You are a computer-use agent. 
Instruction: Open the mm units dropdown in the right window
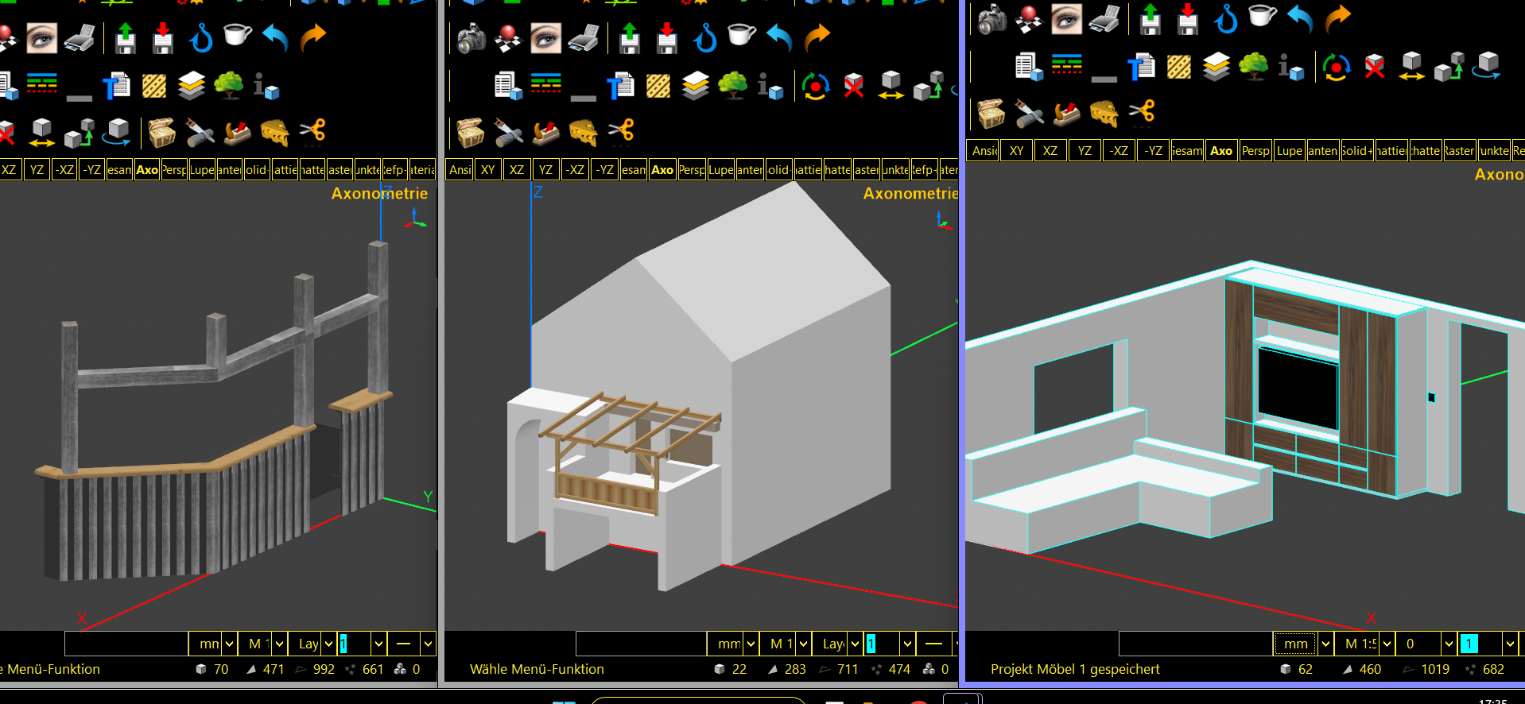click(x=1325, y=644)
